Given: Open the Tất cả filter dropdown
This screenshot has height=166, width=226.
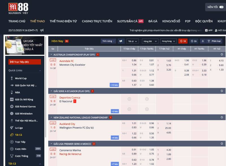Looking at the screenshot, I should point(132,41).
